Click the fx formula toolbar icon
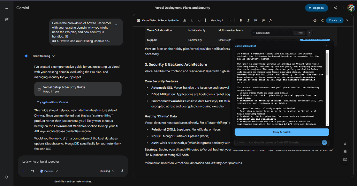Image resolution: width=357 pixels, height=186 pixels. [271, 20]
